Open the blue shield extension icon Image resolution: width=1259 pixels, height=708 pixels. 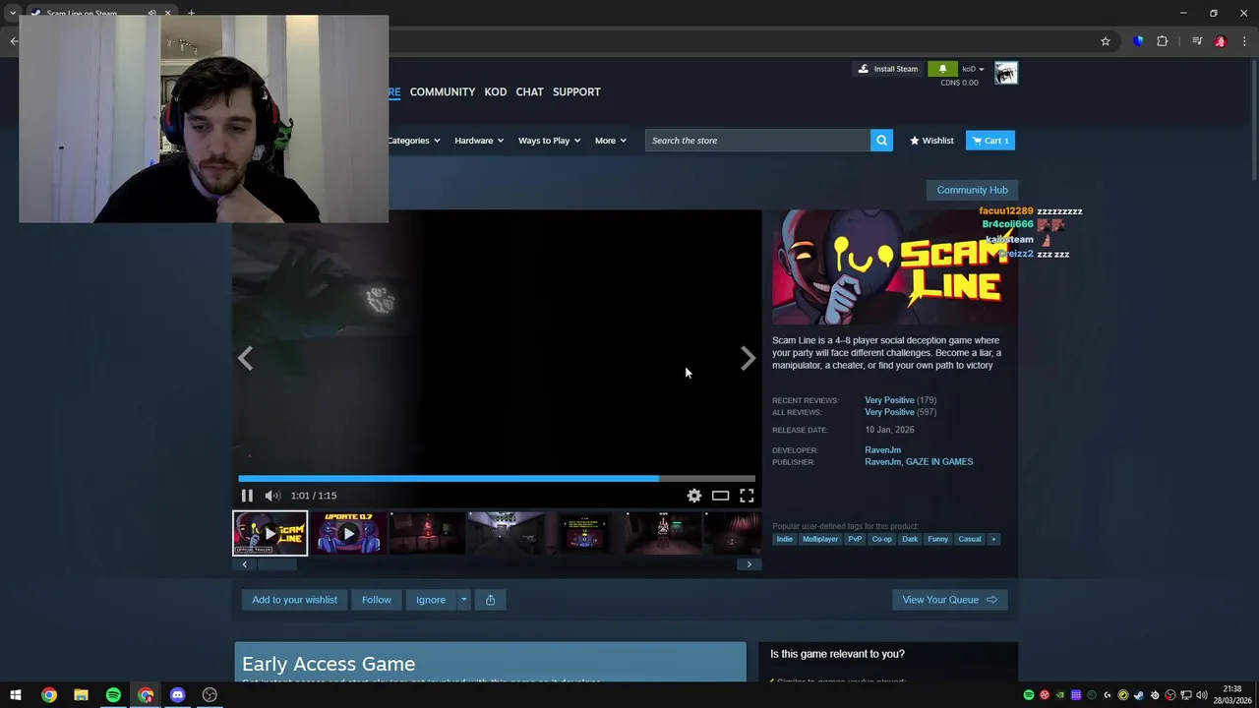(x=1138, y=41)
